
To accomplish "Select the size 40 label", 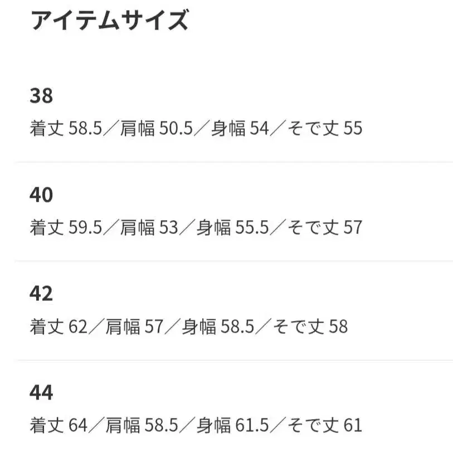I will (41, 195).
